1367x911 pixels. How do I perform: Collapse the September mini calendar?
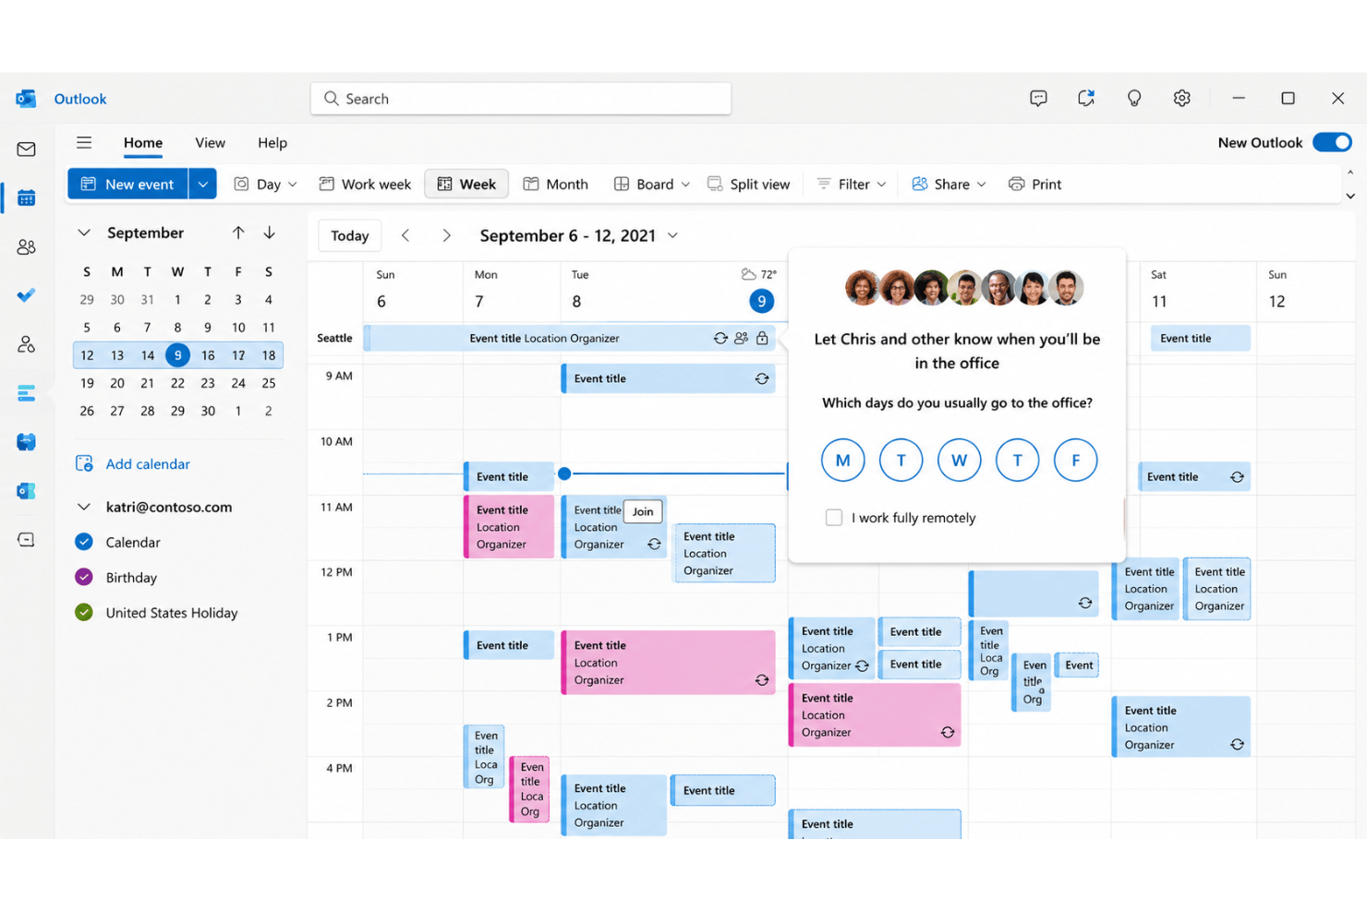click(84, 233)
